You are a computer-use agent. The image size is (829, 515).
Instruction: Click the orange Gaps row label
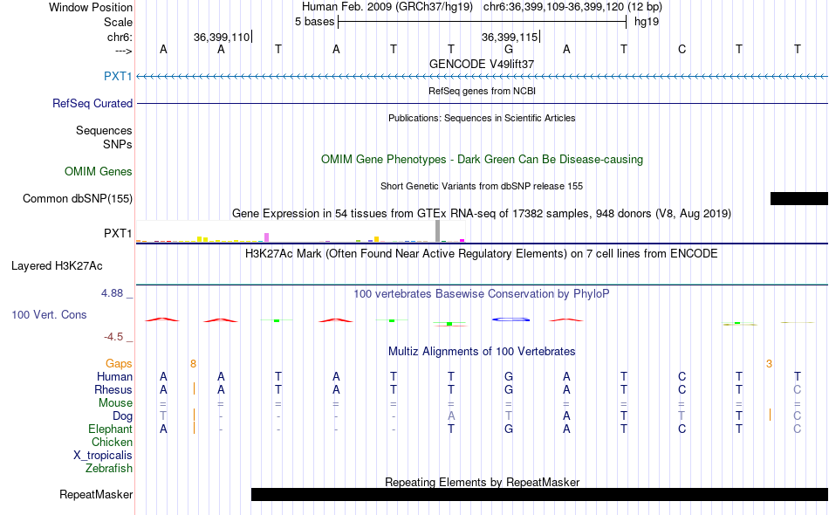[x=119, y=363]
